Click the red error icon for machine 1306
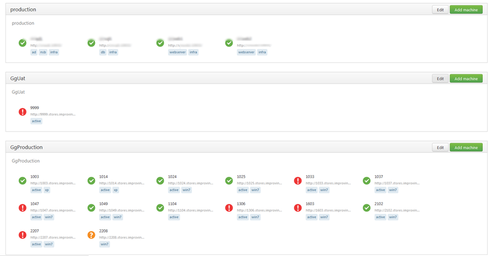 click(x=229, y=207)
